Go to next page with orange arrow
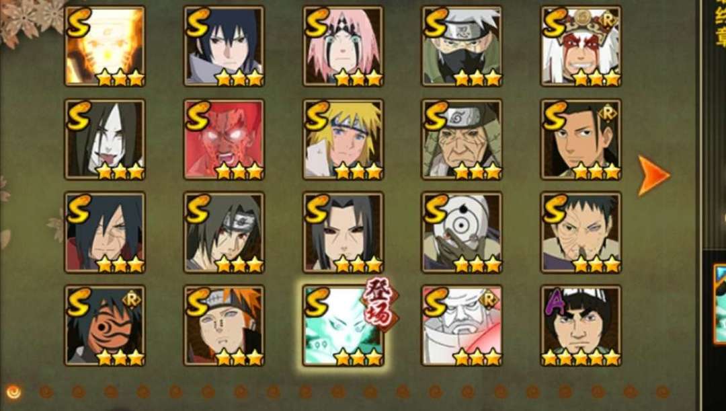This screenshot has height=411, width=726. pyautogui.click(x=653, y=176)
